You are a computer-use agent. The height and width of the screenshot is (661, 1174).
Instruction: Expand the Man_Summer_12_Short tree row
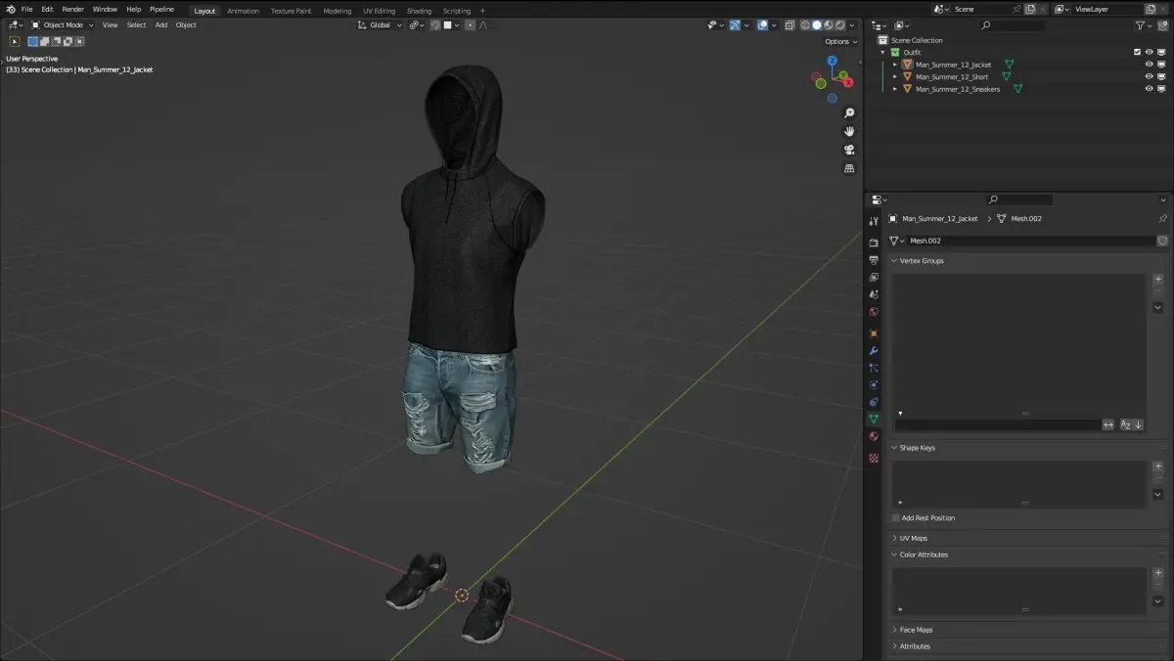tap(895, 76)
